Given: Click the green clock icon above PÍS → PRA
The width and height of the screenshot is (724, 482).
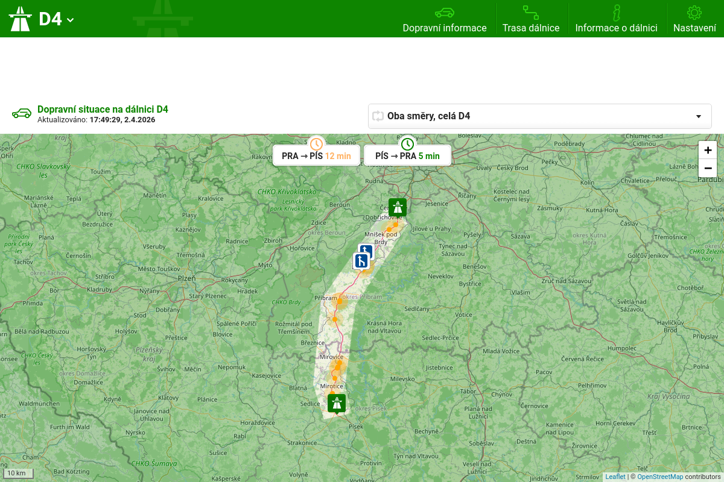Looking at the screenshot, I should click(407, 144).
